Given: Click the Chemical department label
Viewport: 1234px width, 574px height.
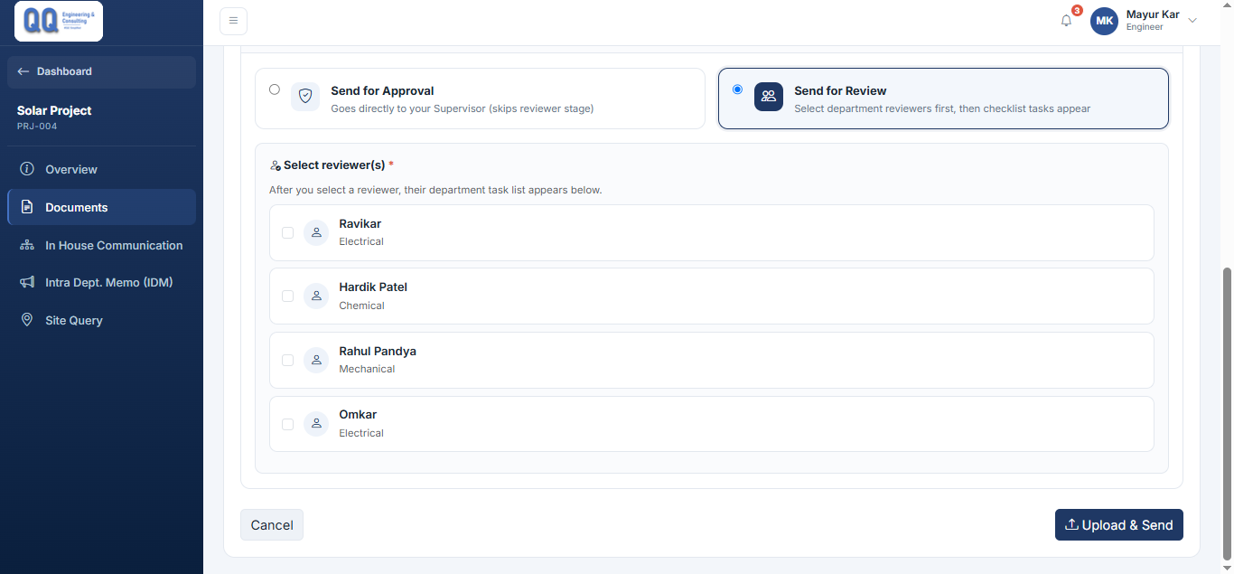Looking at the screenshot, I should click(361, 306).
